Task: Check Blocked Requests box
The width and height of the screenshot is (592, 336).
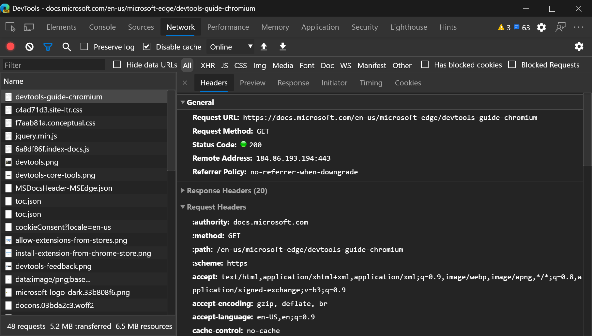Action: [x=512, y=65]
